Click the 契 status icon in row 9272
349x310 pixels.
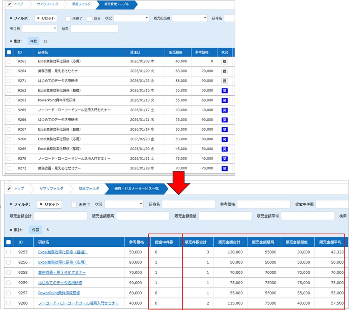(224, 169)
